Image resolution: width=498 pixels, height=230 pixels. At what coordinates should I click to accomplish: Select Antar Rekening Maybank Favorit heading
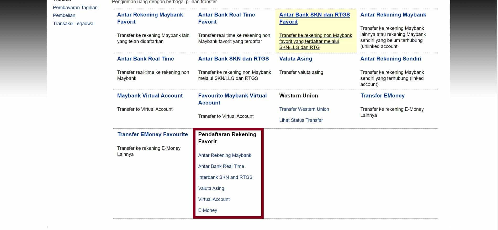click(x=150, y=18)
